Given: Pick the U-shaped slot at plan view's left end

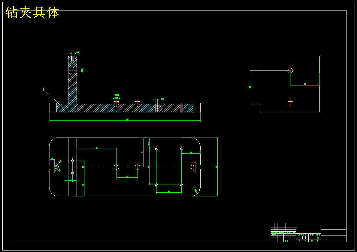Looking at the screenshot, I should click(x=54, y=167).
